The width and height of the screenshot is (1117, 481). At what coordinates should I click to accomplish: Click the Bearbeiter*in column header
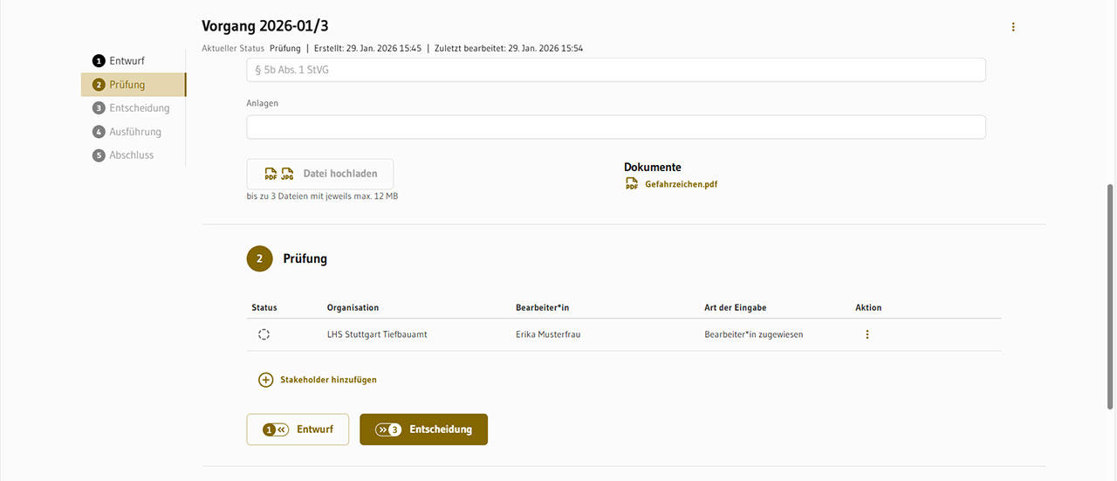(x=542, y=307)
